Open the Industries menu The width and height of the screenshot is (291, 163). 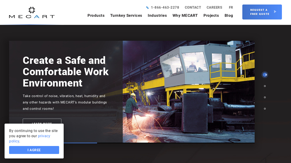[x=157, y=16]
